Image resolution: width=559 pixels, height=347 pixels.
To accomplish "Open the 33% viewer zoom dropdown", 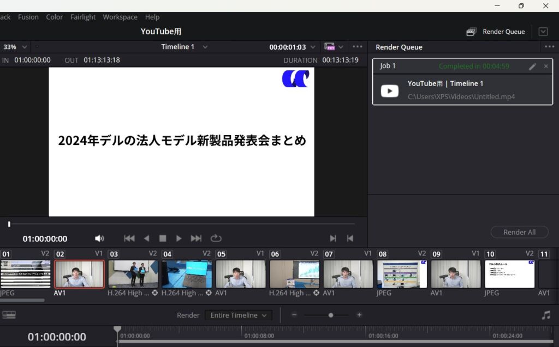I will tap(15, 47).
